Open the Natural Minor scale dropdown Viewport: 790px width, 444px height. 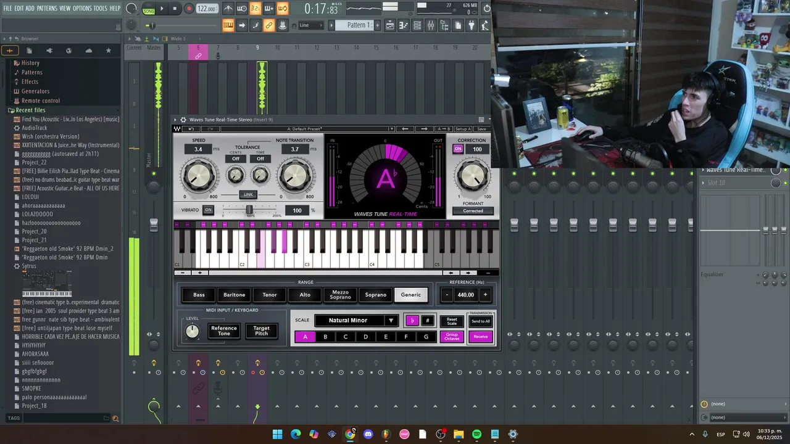point(356,321)
